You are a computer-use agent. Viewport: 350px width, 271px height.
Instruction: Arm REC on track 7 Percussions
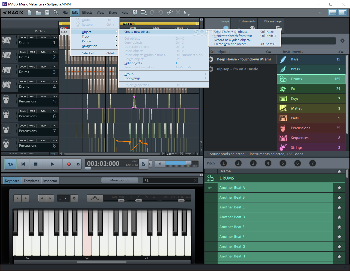point(43,126)
